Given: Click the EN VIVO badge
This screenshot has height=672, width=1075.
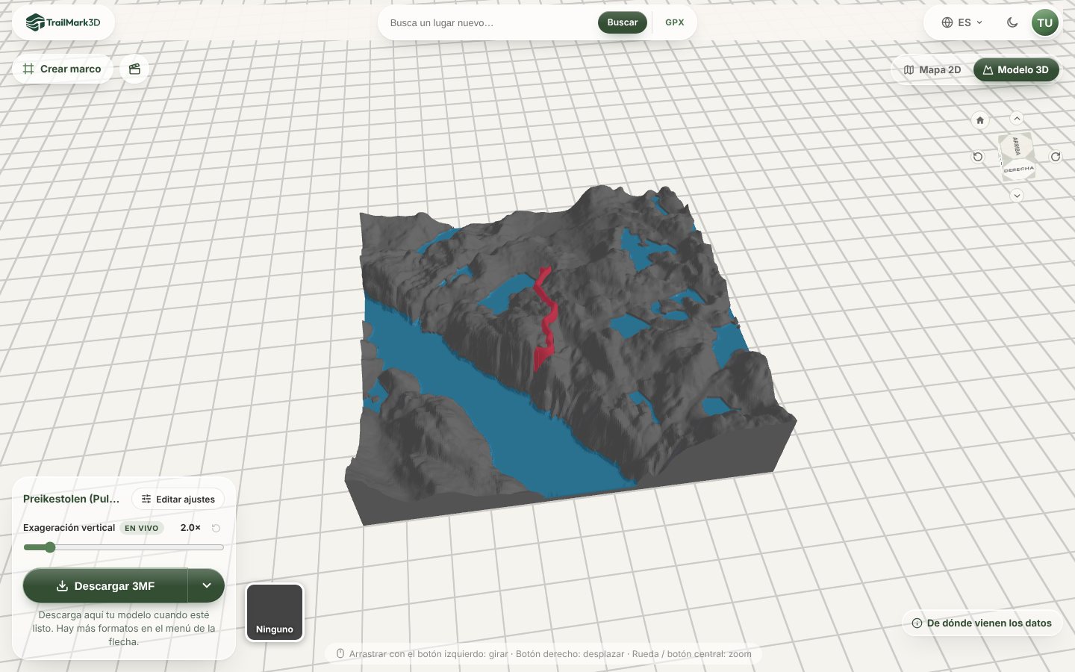Looking at the screenshot, I should [142, 528].
